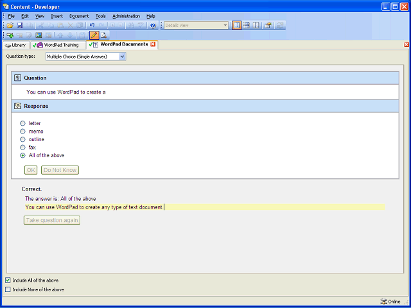The image size is (411, 308).
Task: Uncheck Include All of the above
Action: click(x=8, y=280)
